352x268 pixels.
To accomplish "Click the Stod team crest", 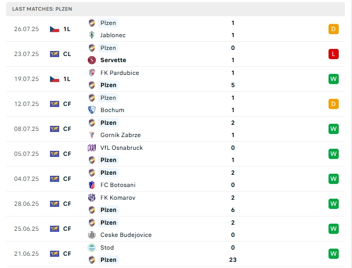I will (x=92, y=248).
